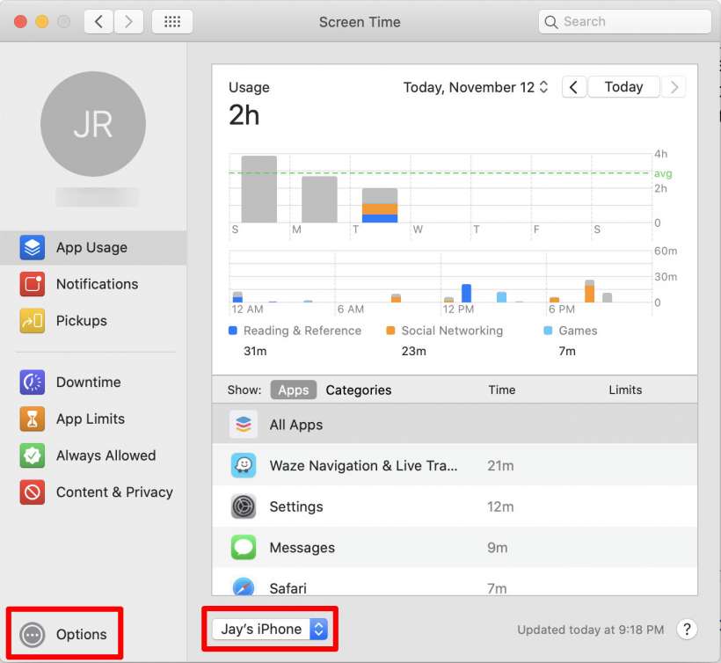Jump to Today's usage

(x=623, y=87)
